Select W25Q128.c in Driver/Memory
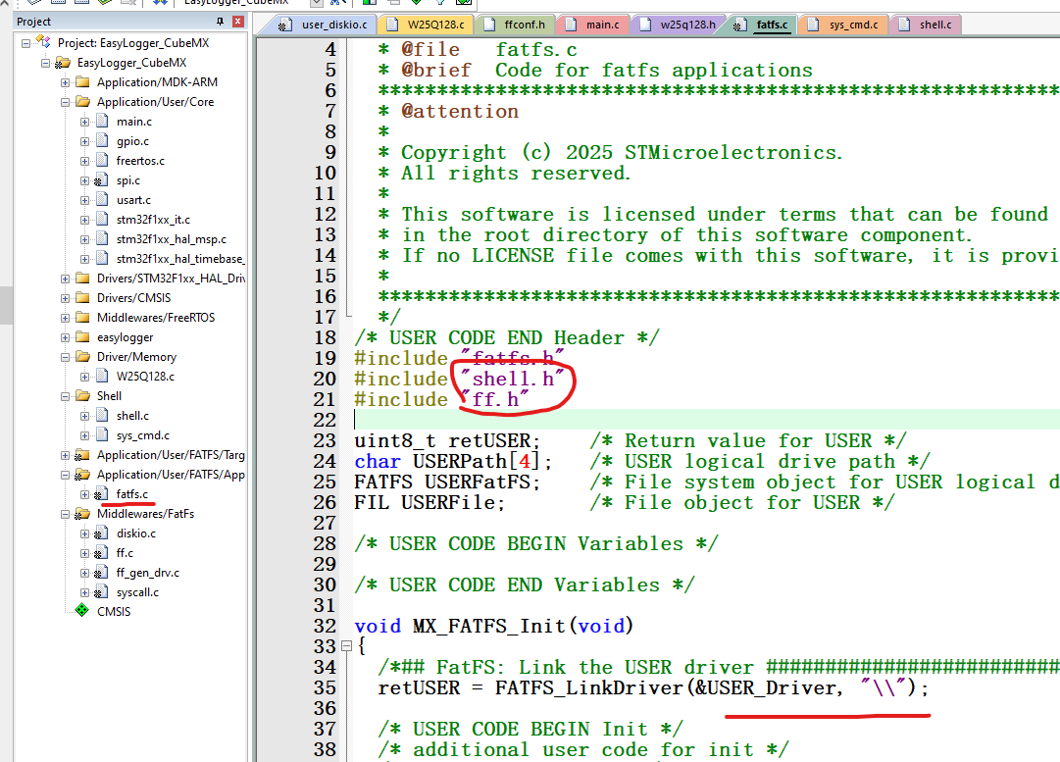The image size is (1060, 762). pos(145,377)
